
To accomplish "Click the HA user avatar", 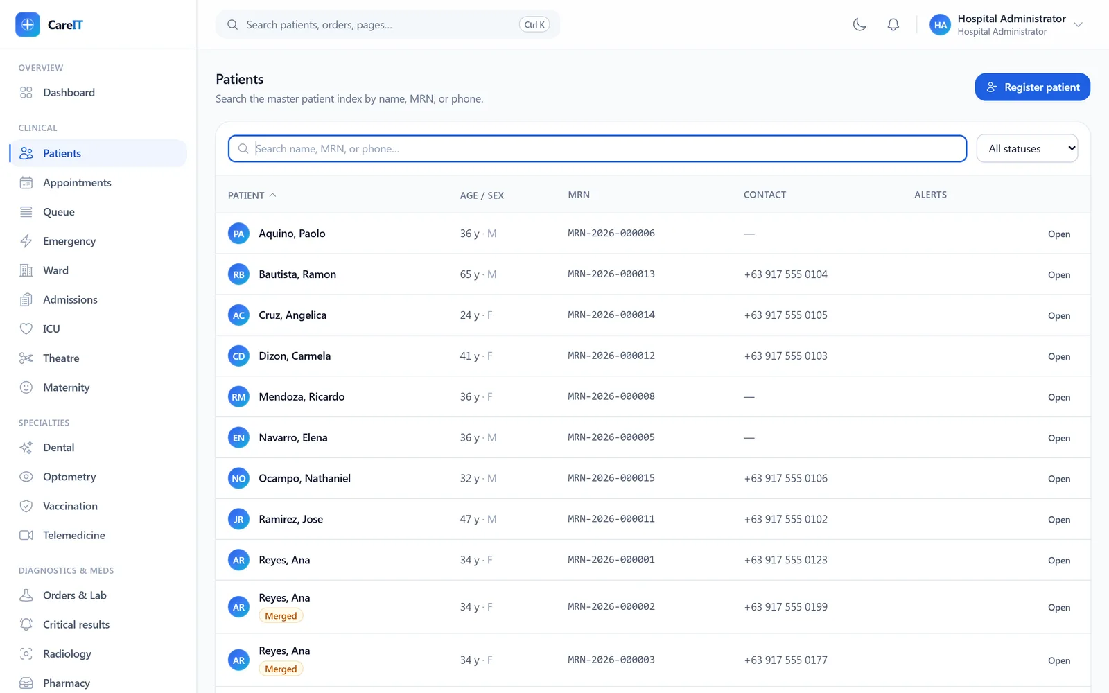I will 941,25.
